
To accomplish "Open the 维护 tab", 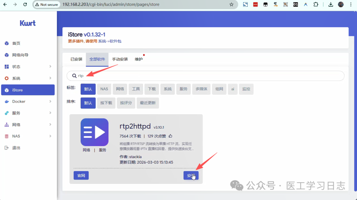I will pyautogui.click(x=139, y=59).
